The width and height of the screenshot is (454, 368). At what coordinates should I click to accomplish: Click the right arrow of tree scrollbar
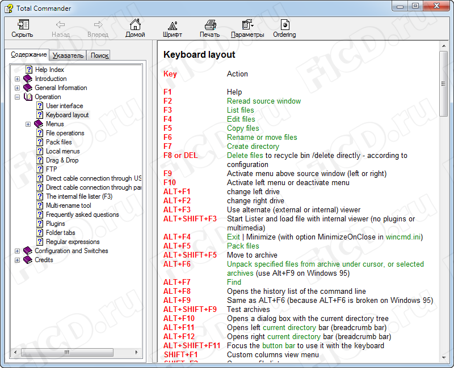pyautogui.click(x=136, y=352)
